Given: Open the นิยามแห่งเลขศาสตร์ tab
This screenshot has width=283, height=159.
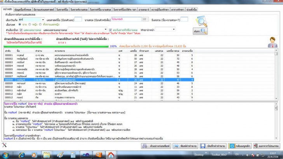Looking at the screenshot, I should 44,9.
